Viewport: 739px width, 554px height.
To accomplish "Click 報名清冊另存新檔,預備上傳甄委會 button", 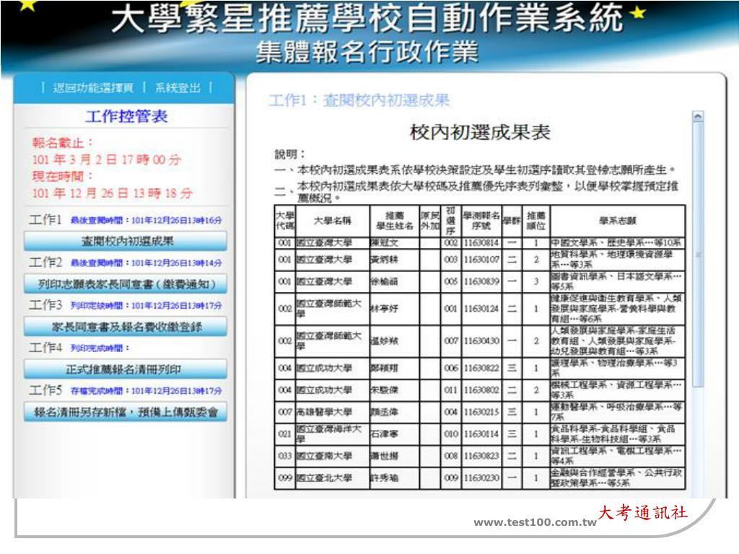I will point(126,412).
